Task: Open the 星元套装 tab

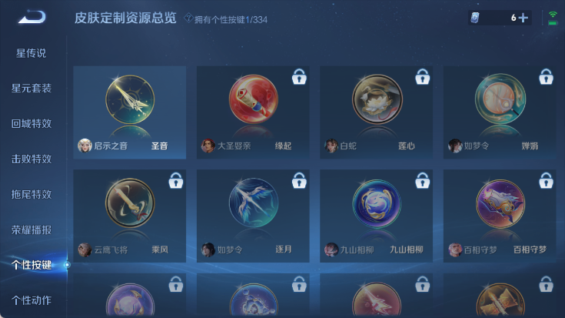Action: click(31, 88)
